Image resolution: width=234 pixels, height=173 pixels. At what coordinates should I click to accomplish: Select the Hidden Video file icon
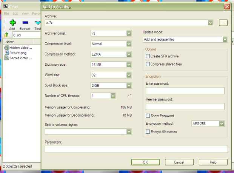6,48
